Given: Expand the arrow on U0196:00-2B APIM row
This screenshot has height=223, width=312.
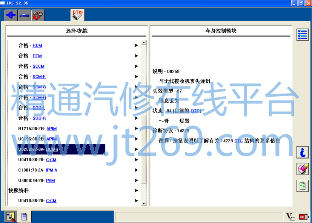Looking at the screenshot, I should tap(136, 139).
